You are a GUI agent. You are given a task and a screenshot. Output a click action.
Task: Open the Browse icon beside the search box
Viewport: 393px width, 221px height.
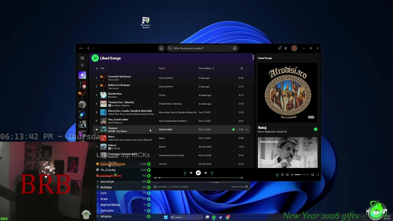(235, 48)
